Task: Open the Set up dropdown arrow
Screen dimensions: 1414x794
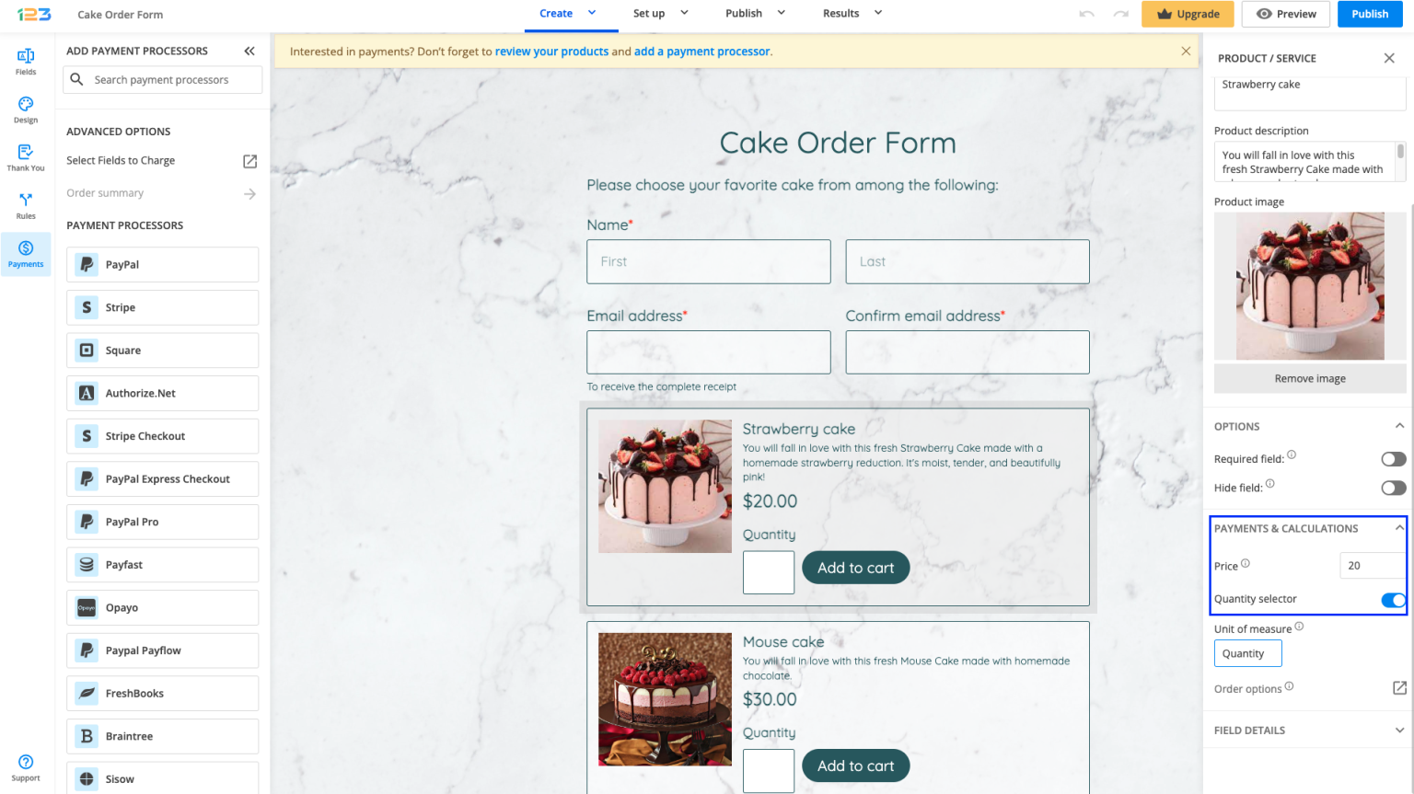Action: 684,13
